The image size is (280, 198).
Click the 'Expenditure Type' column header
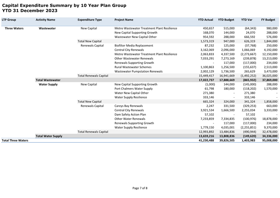point(90,20)
